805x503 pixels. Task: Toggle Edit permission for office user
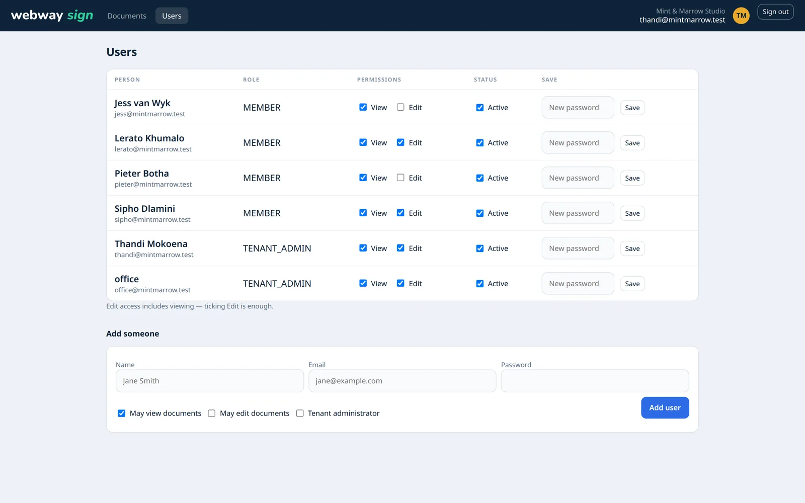pyautogui.click(x=400, y=283)
